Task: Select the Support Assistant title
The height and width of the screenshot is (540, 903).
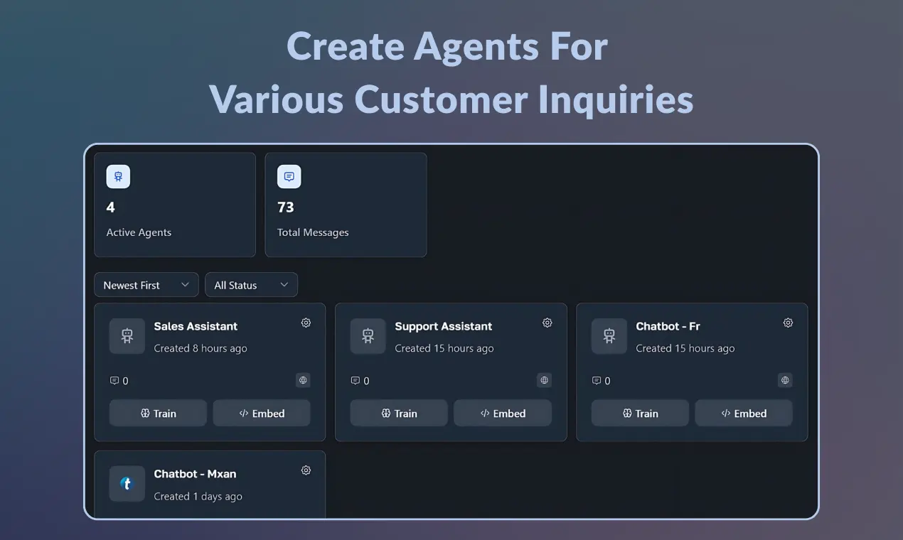Action: click(x=444, y=326)
